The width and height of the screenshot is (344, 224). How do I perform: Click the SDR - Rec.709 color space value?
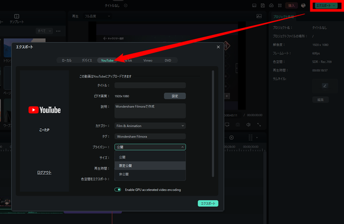pyautogui.click(x=322, y=62)
